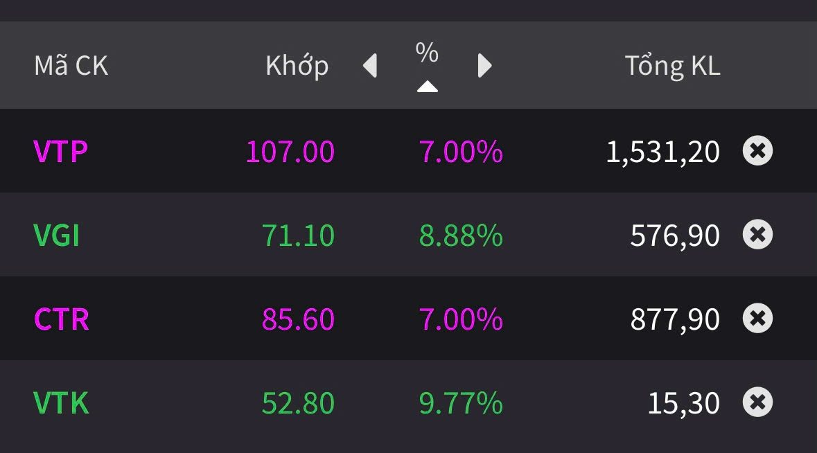Screen dimensions: 817x453
Task: Sort by Tổng KL column header
Action: [x=672, y=66]
